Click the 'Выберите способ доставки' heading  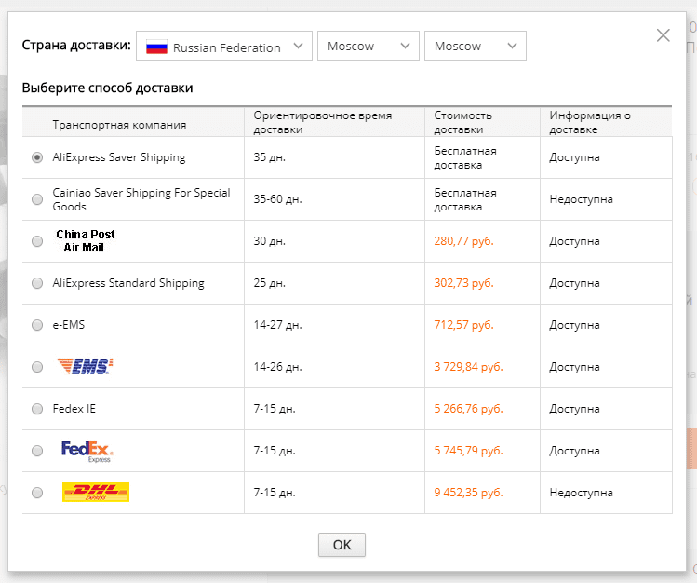click(107, 88)
